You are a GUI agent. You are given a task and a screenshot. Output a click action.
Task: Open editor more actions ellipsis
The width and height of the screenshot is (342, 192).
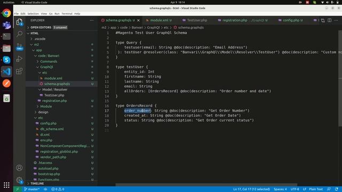pos(336,20)
